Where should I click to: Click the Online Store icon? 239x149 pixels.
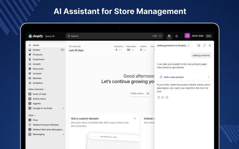tap(30, 99)
